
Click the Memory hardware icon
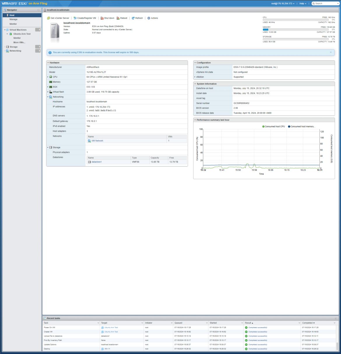[51, 82]
